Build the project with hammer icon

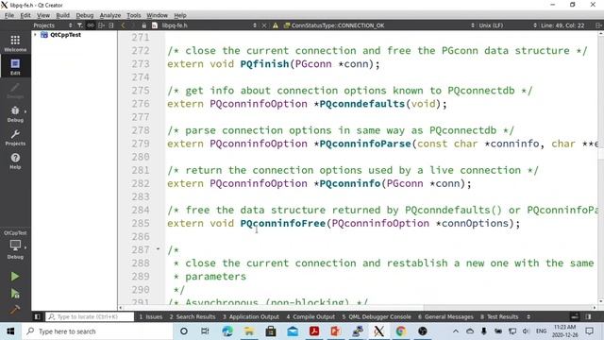click(15, 310)
